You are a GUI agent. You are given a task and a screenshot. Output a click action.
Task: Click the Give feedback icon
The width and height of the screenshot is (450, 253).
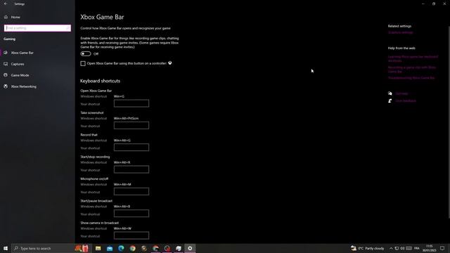pyautogui.click(x=390, y=100)
